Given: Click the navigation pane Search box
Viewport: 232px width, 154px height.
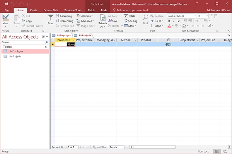Looking at the screenshot, I should [x=23, y=42].
